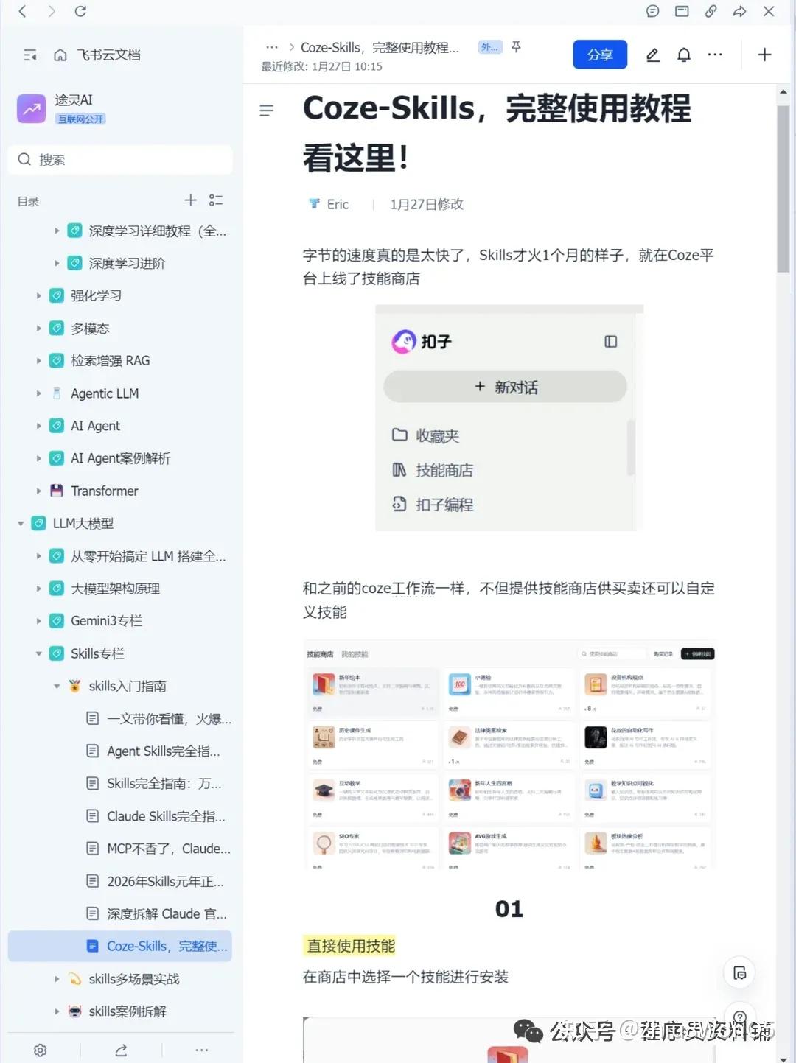Click the share arrow icon in sidebar footer

point(121,1050)
